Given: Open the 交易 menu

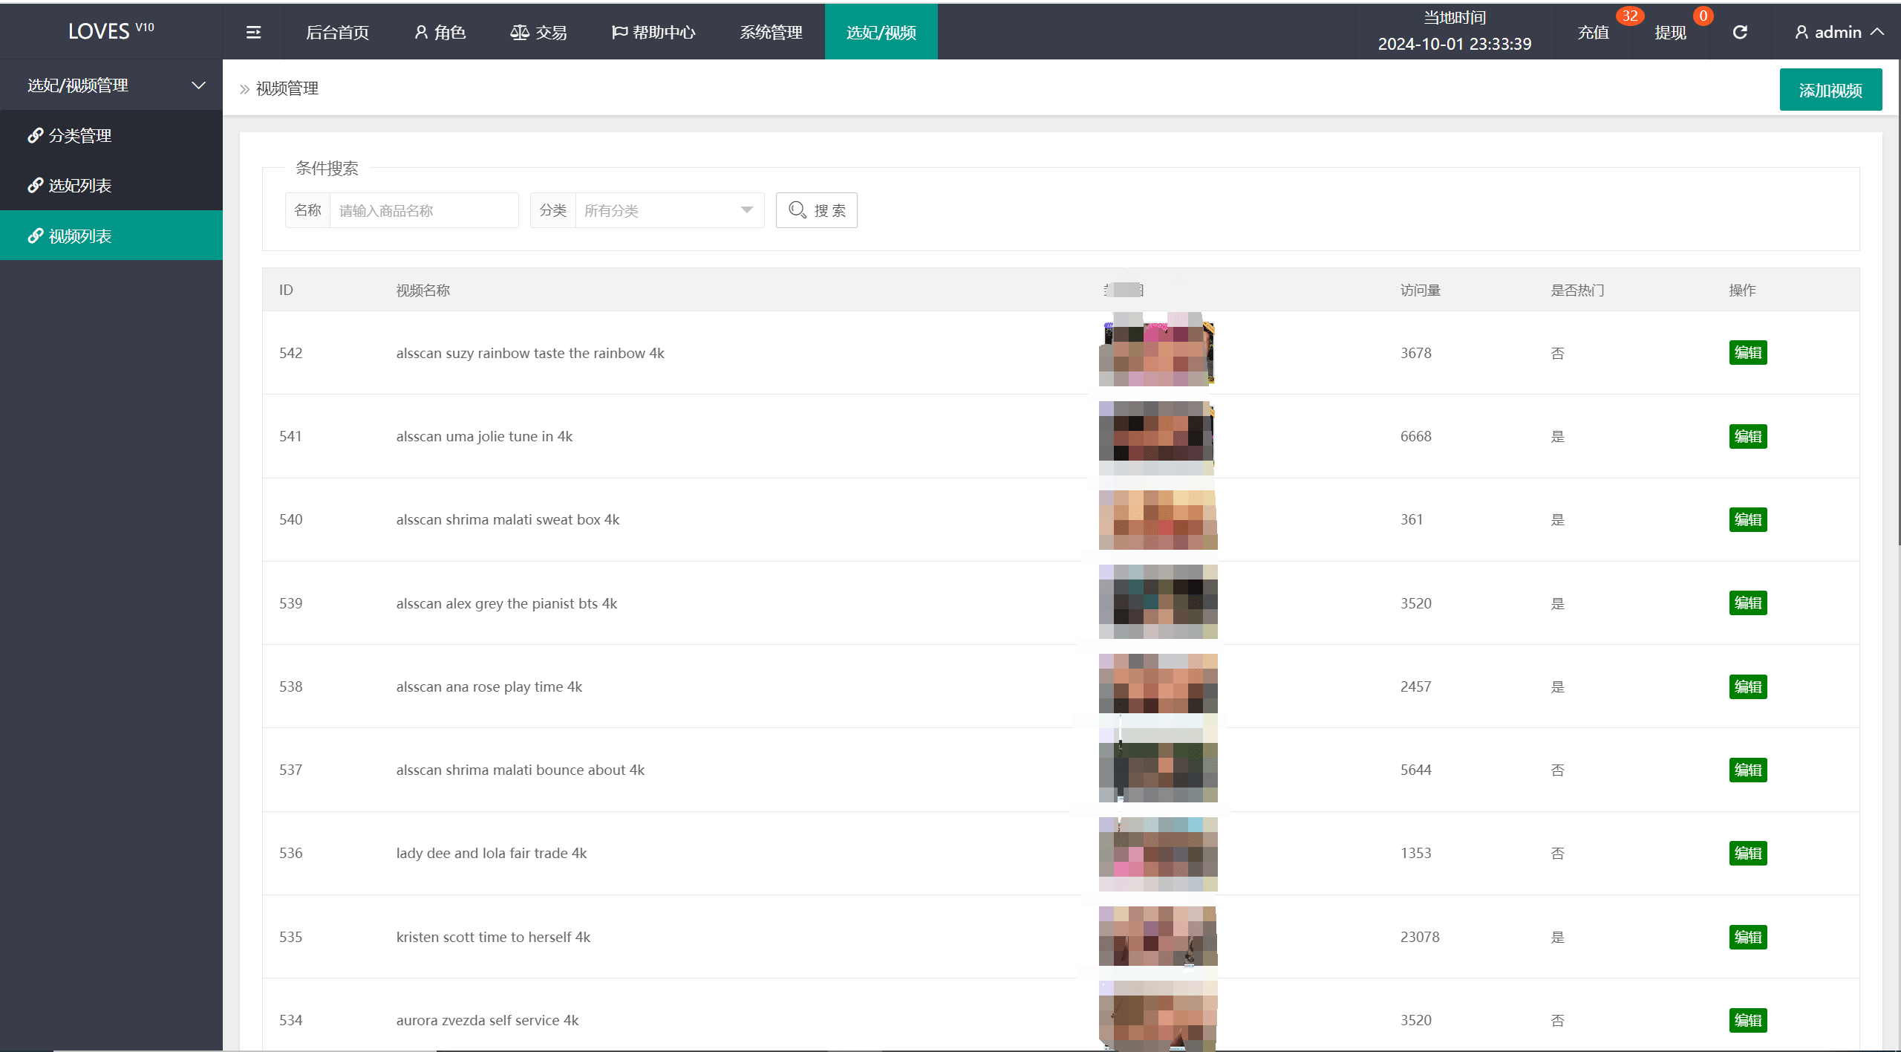Looking at the screenshot, I should click(x=538, y=32).
